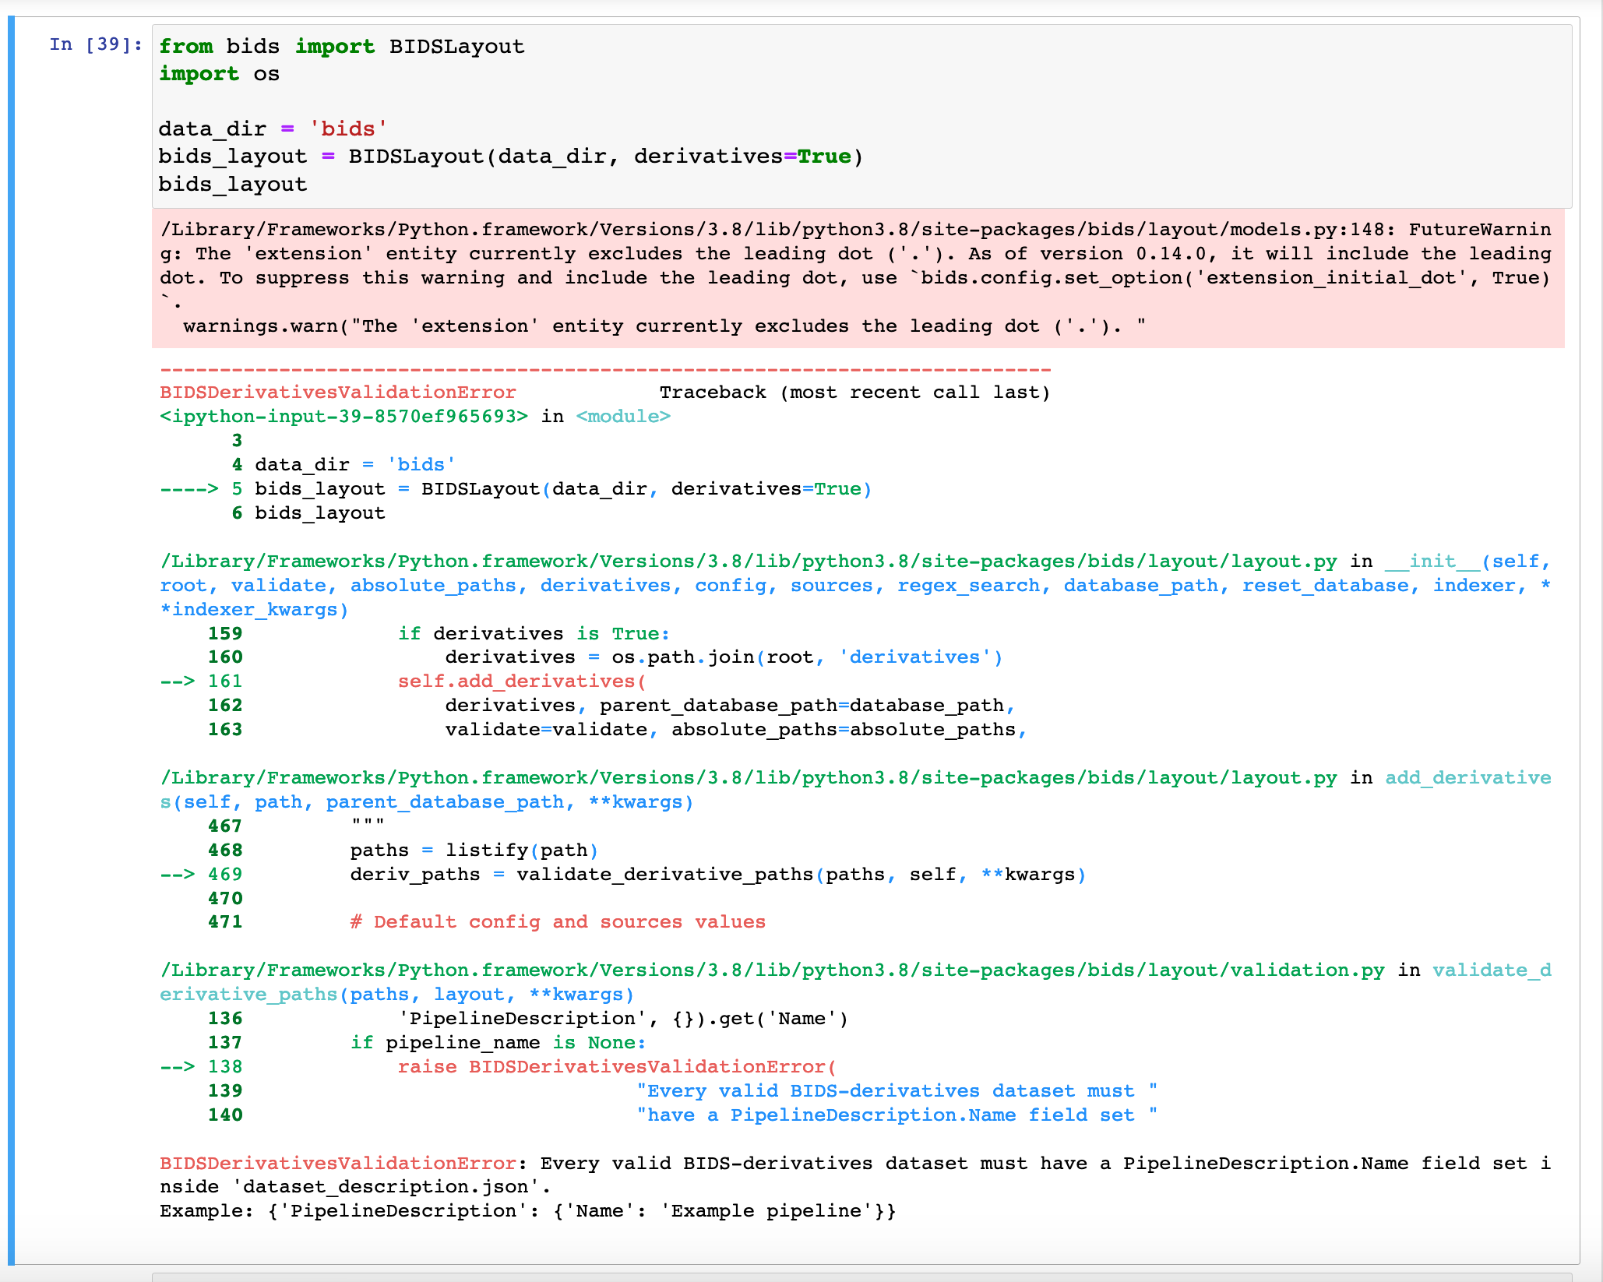Click the validation.py file path in traceback

(771, 970)
